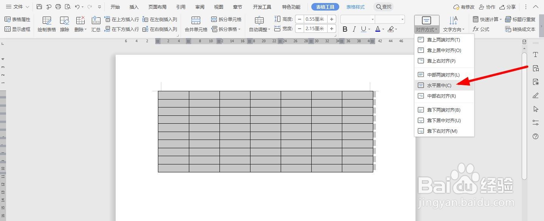
Task: Open font color picker arrow
Action: (383, 29)
